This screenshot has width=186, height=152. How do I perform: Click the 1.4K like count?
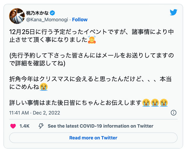(x=25, y=126)
